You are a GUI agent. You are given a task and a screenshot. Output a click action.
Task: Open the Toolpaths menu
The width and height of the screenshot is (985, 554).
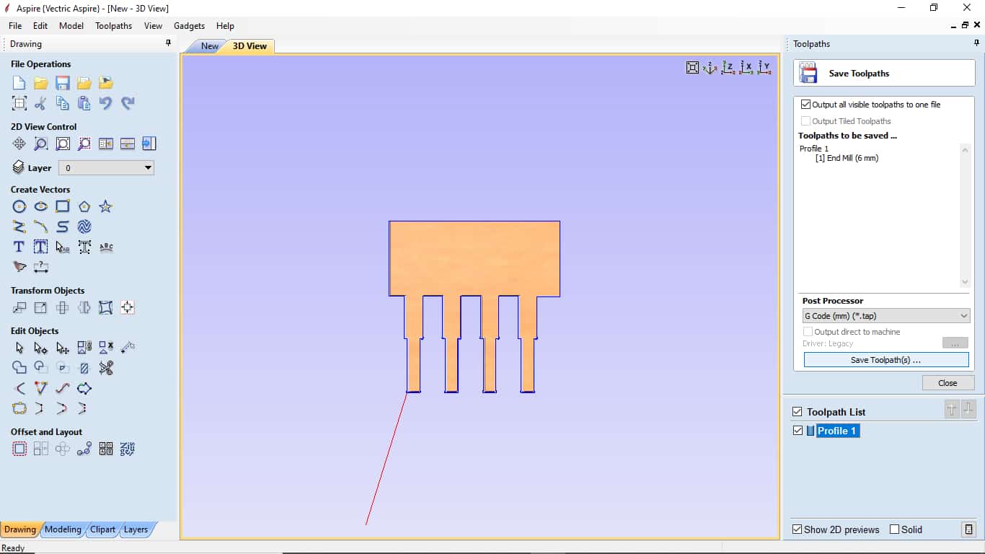114,25
